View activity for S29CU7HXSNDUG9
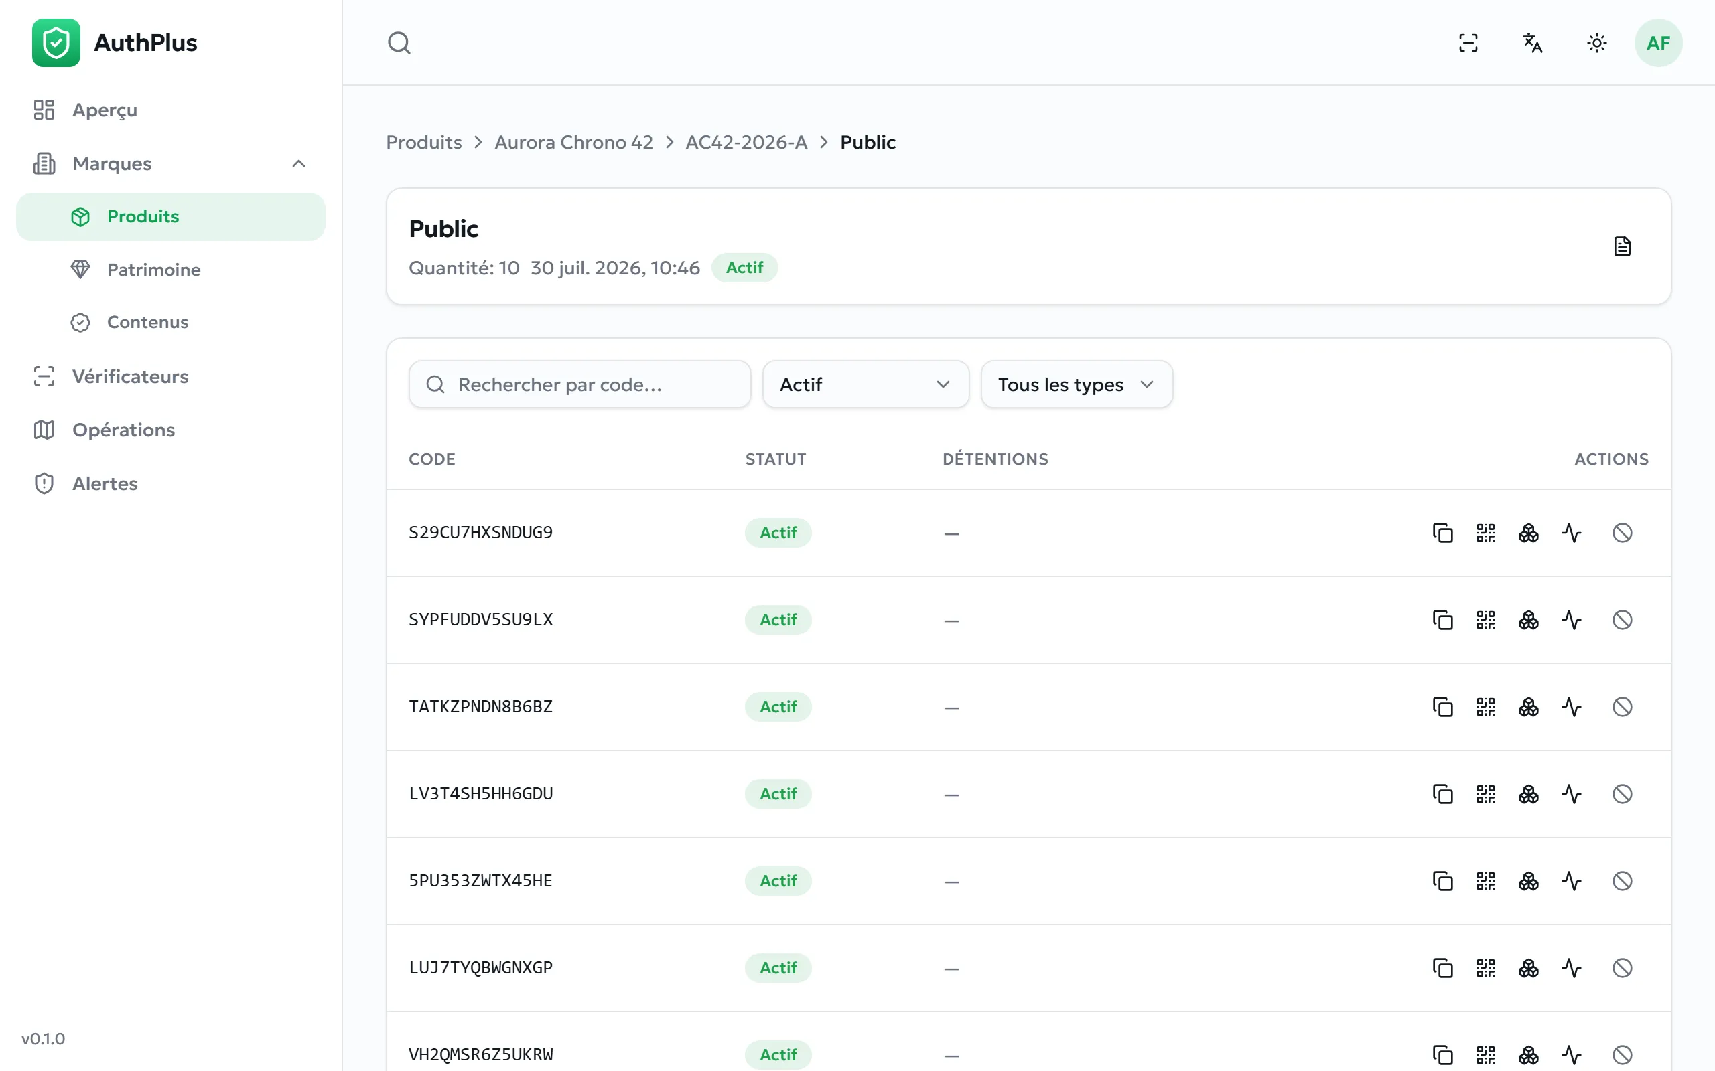Image resolution: width=1715 pixels, height=1071 pixels. [1572, 533]
